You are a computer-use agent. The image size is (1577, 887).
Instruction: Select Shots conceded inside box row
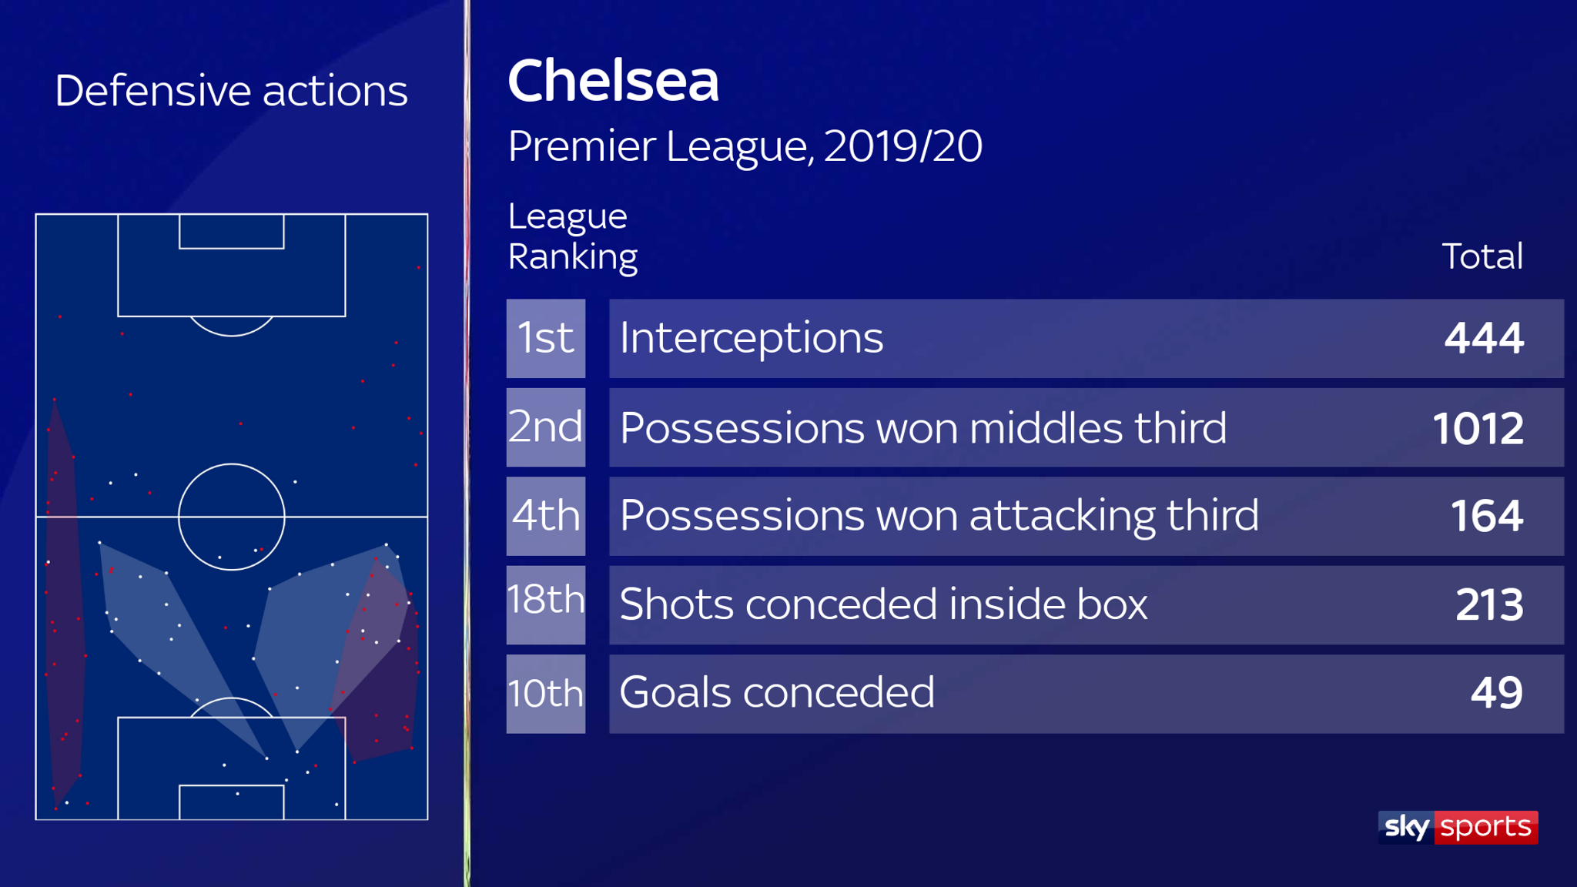click(1086, 605)
